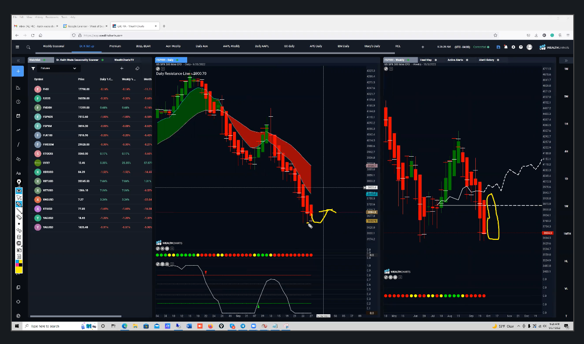Collapse the left panel with double chevron
584x344 pixels.
point(18,60)
